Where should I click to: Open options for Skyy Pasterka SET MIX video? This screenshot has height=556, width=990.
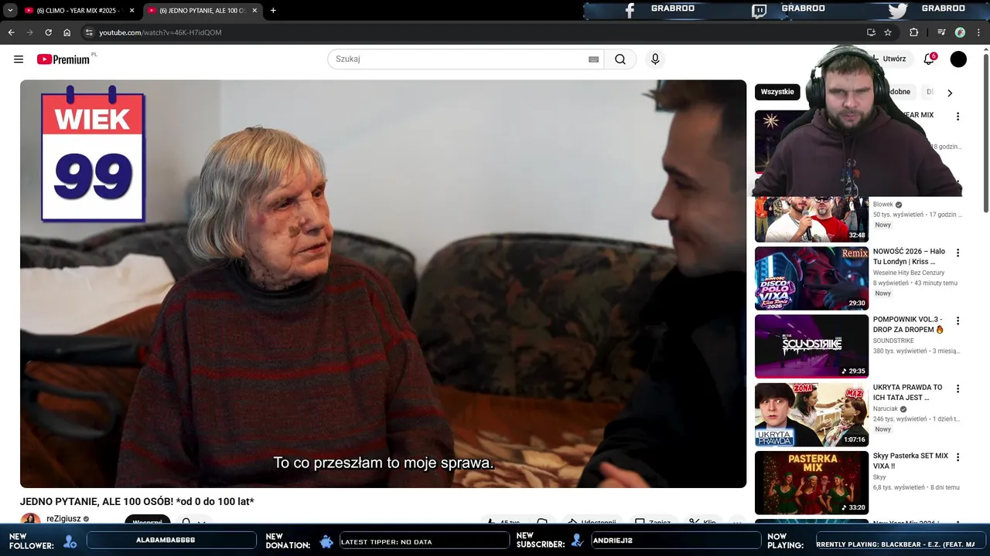(958, 457)
